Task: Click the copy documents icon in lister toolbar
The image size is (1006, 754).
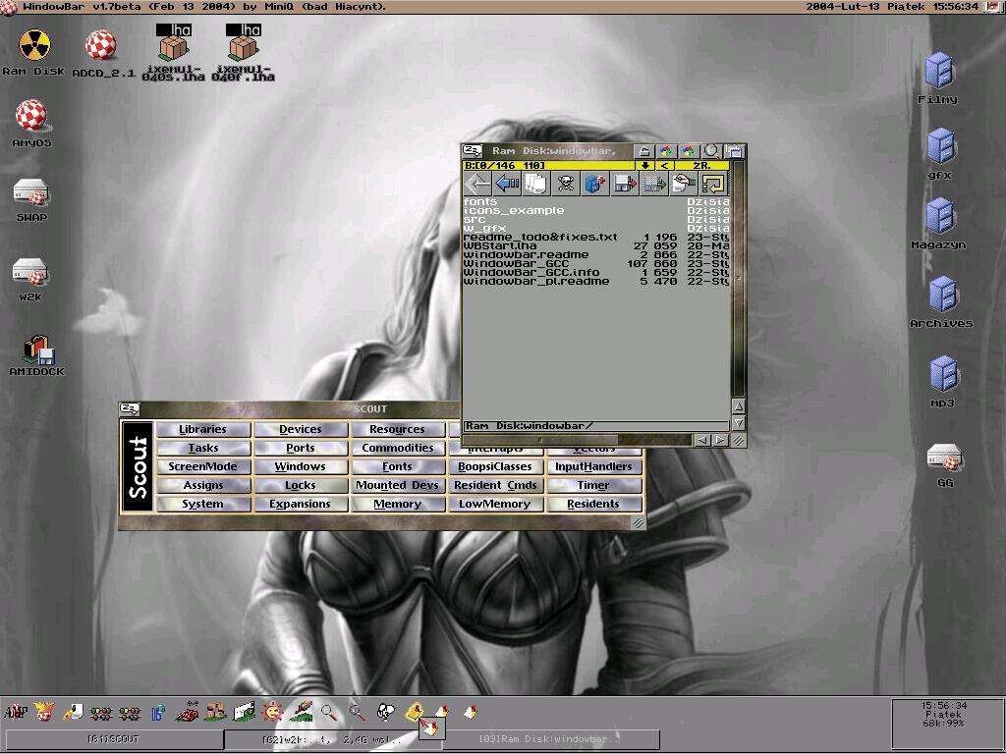Action: coord(536,184)
